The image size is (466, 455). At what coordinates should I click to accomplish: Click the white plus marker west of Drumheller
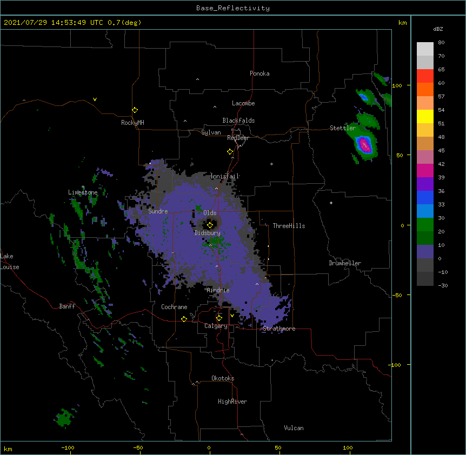[331, 203]
